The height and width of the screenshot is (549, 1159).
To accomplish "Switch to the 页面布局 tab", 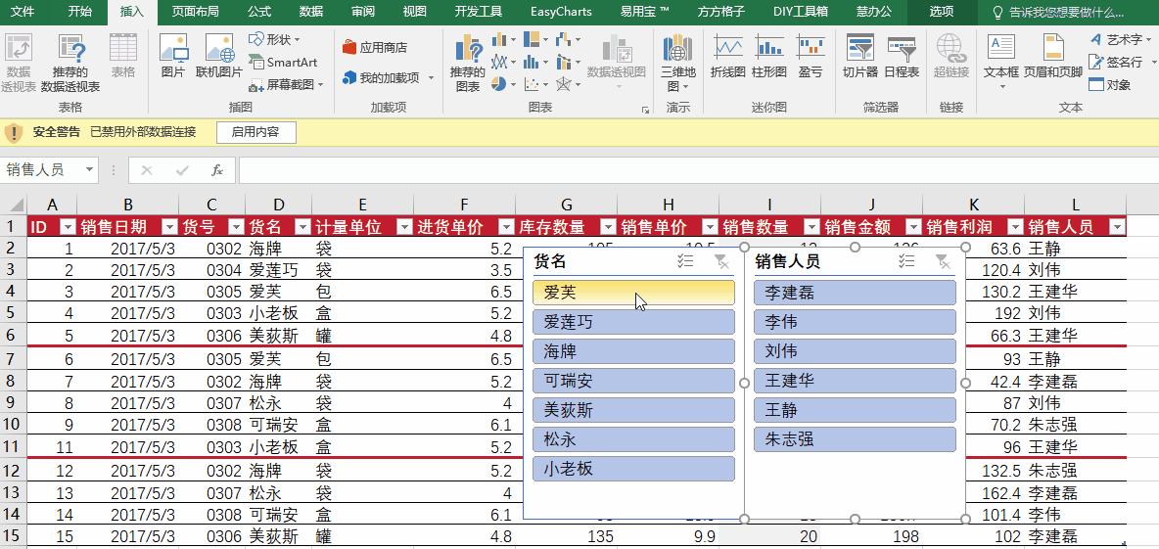I will pyautogui.click(x=195, y=12).
